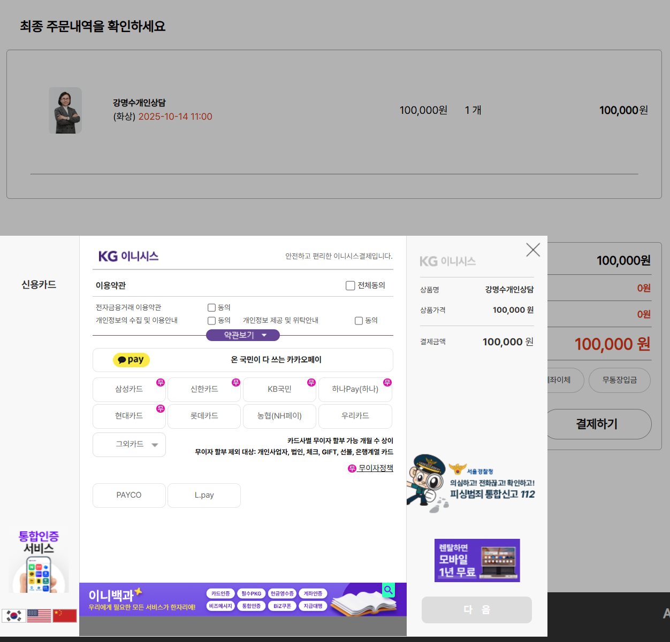
Task: Click the Kakao Pay logo icon
Action: (x=131, y=360)
